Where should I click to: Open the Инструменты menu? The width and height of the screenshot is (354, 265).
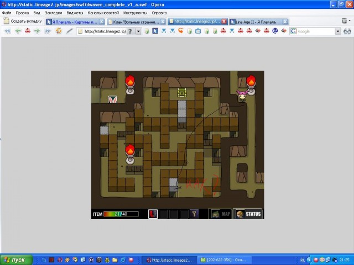[x=135, y=13]
